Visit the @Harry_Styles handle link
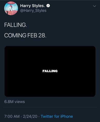 tap(33, 11)
